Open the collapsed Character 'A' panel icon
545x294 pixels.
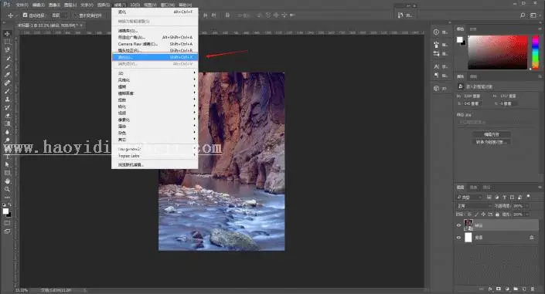[x=437, y=66]
